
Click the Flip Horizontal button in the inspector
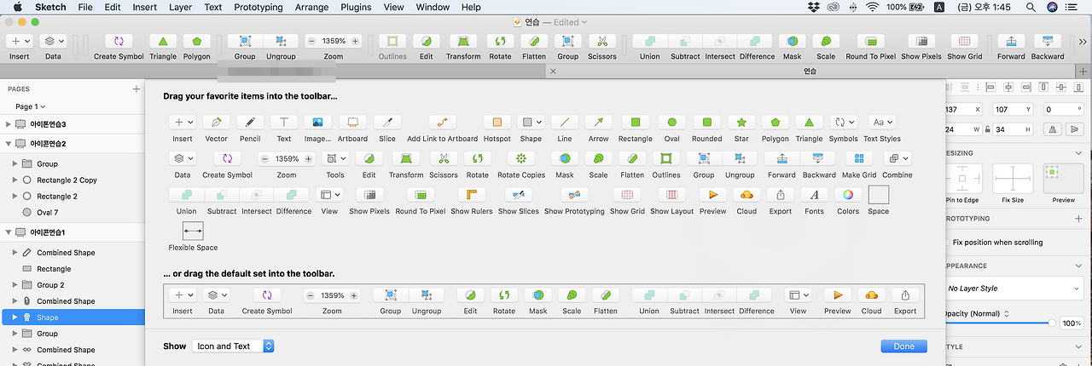pos(1054,129)
